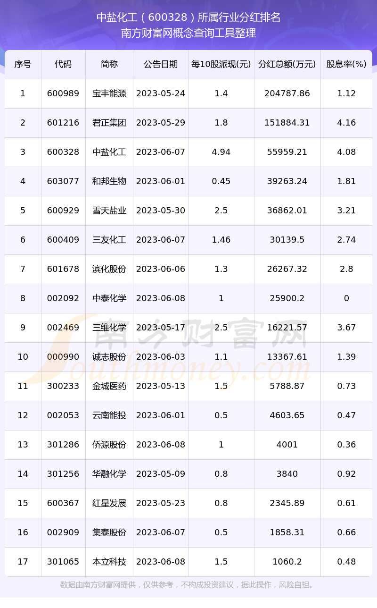
Task: Click total dividend 55959.21
Action: point(287,152)
